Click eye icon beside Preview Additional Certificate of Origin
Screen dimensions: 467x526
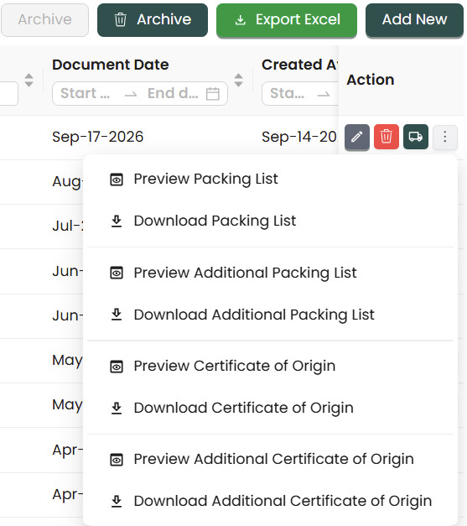(x=117, y=460)
